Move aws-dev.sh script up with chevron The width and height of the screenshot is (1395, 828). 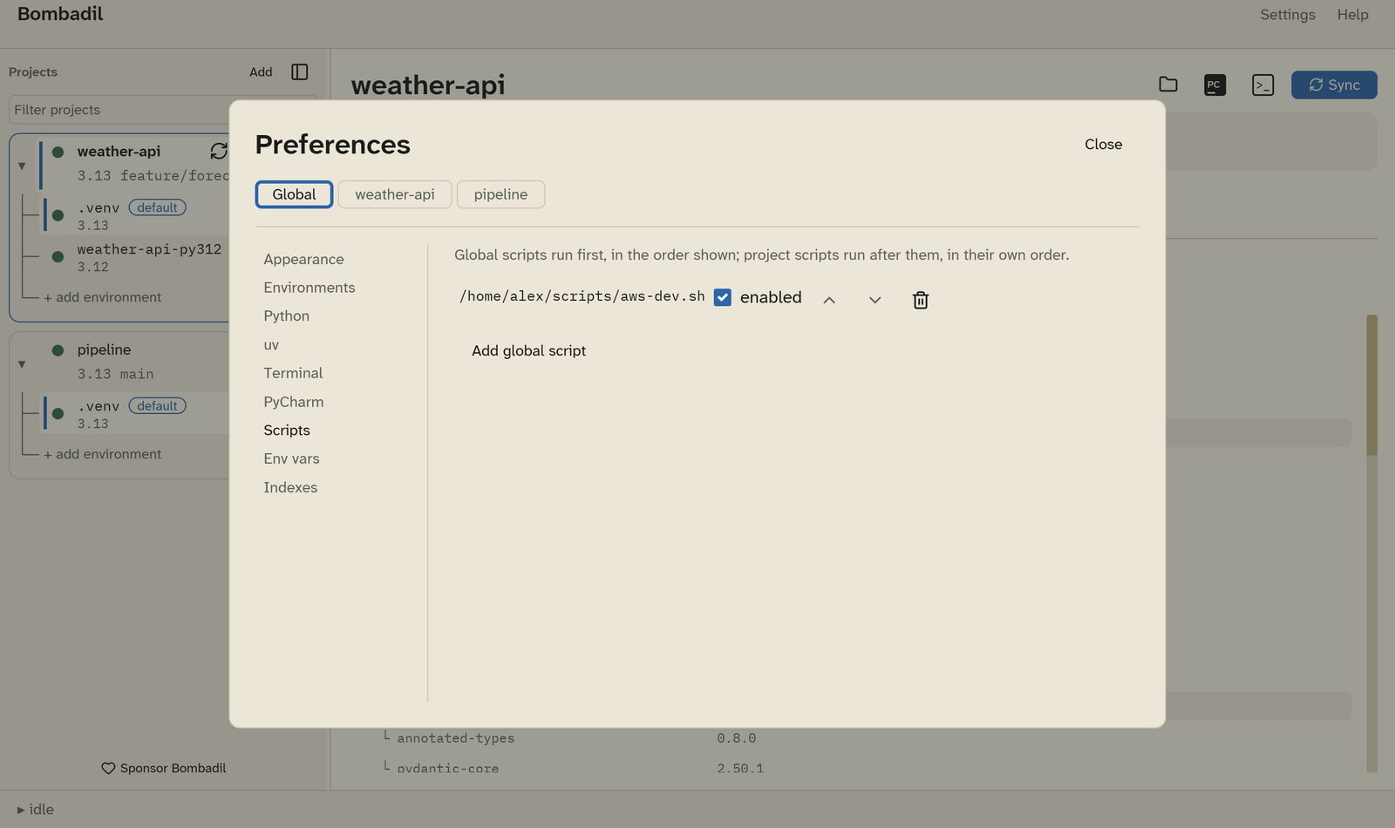coord(829,300)
